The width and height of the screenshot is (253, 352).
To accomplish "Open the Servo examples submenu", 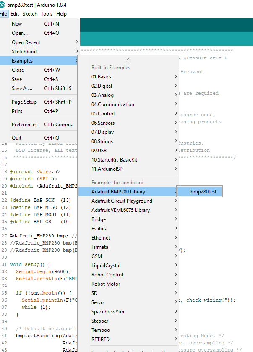I will 128,302.
